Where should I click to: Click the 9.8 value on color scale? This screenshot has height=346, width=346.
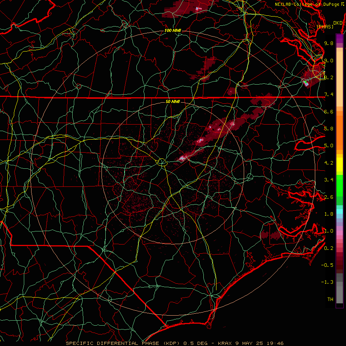[329, 43]
